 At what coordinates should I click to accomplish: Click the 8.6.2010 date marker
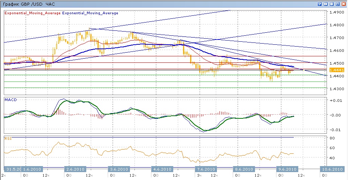[x=244, y=169]
